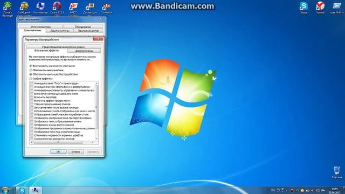The height and width of the screenshot is (194, 345).
Task: Select the 'user' folder desktop icon
Action: [x=337, y=9]
